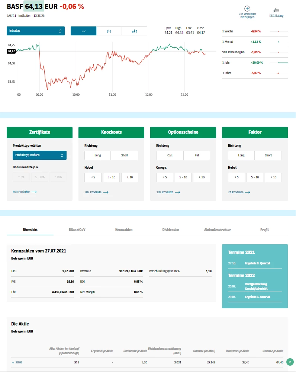Switch to the Aktionärsstruktur tab
Viewport: 296px width, 372px height.
click(x=218, y=230)
